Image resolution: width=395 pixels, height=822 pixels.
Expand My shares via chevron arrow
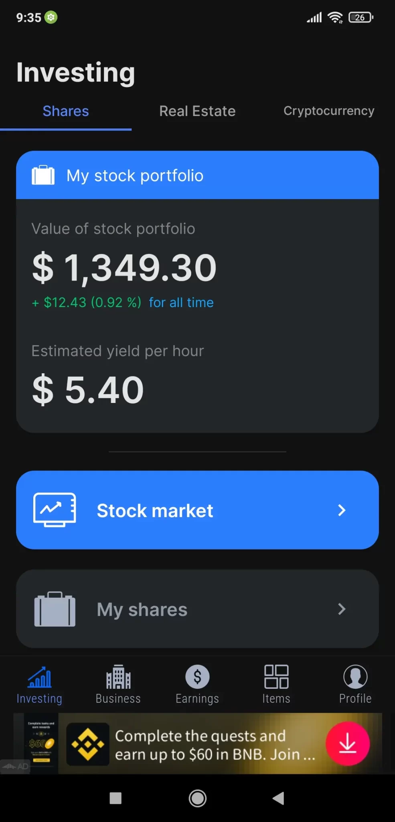[342, 609]
